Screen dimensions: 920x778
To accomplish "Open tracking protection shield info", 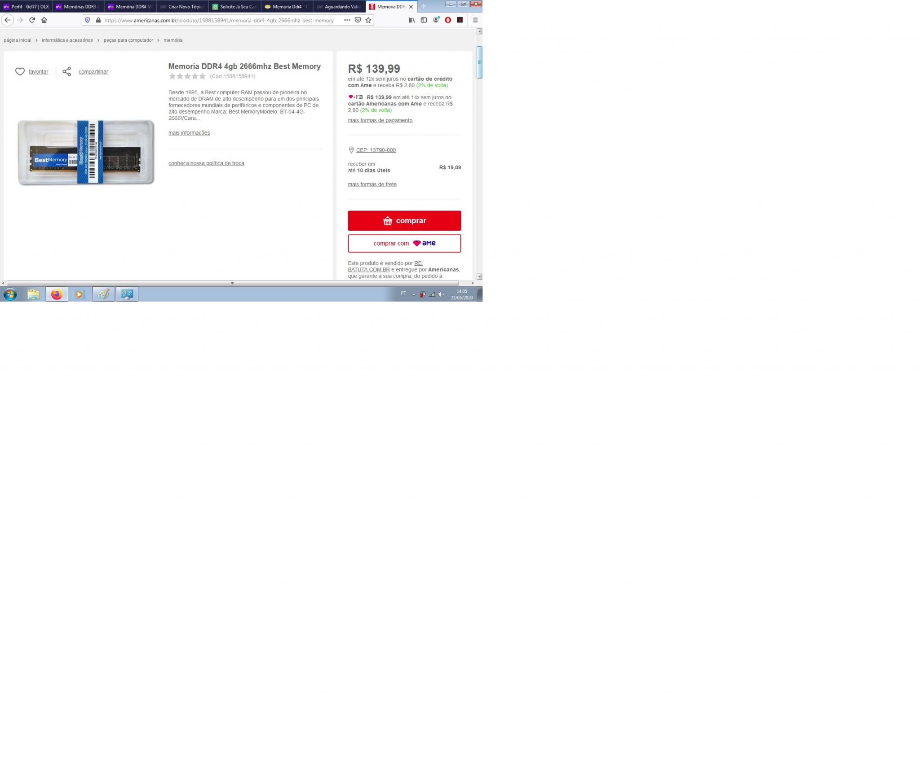I will click(x=88, y=20).
